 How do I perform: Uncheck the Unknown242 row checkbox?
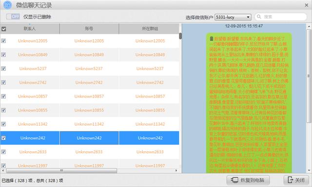pyautogui.click(x=3, y=138)
